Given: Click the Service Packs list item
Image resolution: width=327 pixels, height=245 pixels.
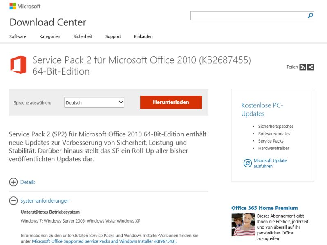Looking at the screenshot, I should coord(271,141).
